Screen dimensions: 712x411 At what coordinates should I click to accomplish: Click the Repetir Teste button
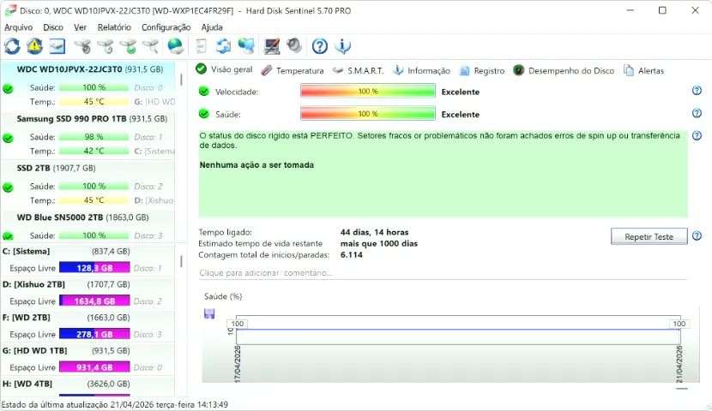(x=649, y=236)
